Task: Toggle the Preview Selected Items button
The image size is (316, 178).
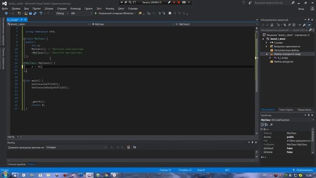Action: 309,25
